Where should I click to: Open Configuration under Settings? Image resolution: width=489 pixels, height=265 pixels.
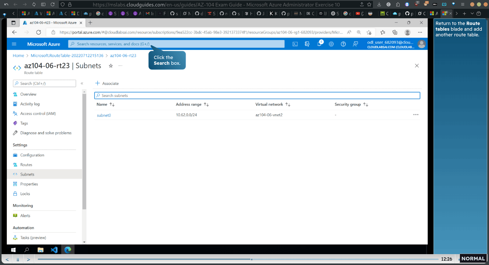[32, 155]
